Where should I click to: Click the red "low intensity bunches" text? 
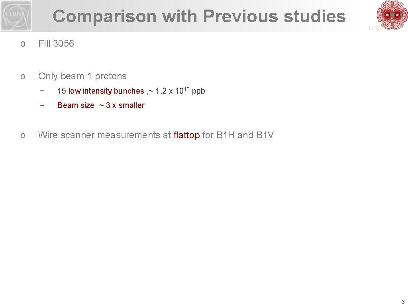pyautogui.click(x=106, y=91)
